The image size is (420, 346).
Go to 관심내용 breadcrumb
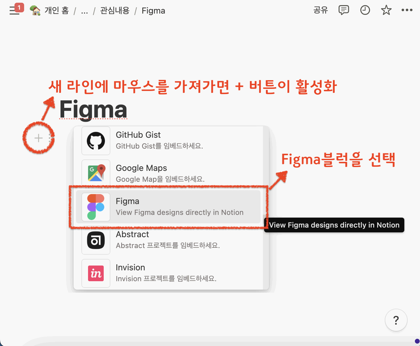[x=115, y=11]
